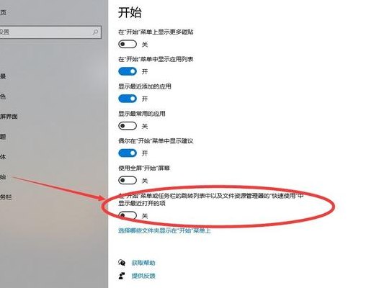Click the 获取帮助 chat bubble icon

pyautogui.click(x=122, y=263)
